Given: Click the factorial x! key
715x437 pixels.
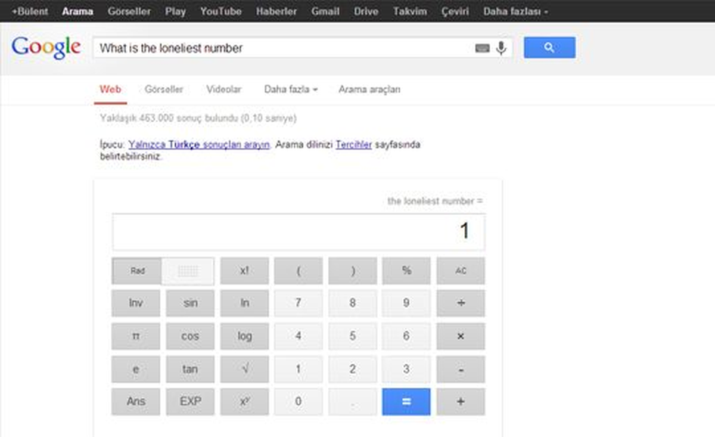Looking at the screenshot, I should [x=244, y=271].
